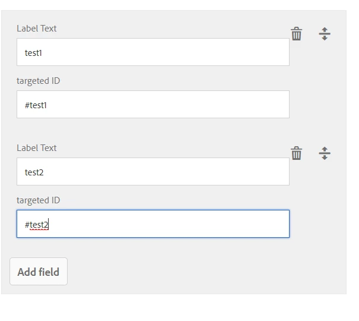Click the spell-check underlined word test2
The image size is (359, 321).
point(39,225)
